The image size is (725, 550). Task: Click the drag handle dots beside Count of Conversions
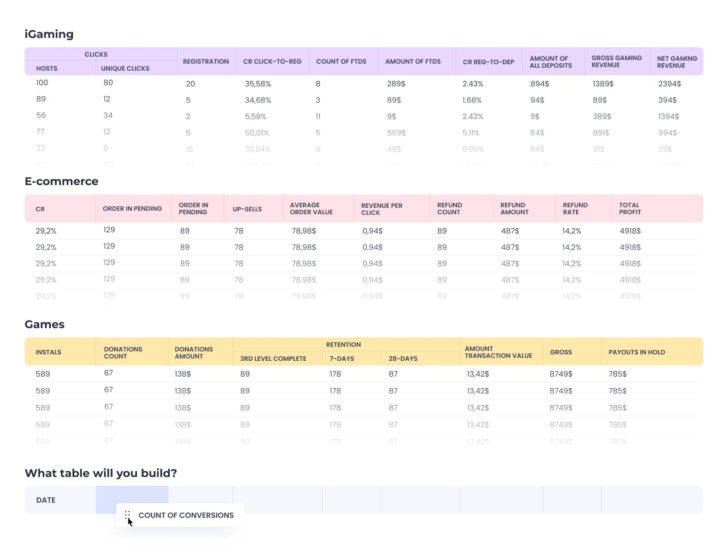[127, 515]
